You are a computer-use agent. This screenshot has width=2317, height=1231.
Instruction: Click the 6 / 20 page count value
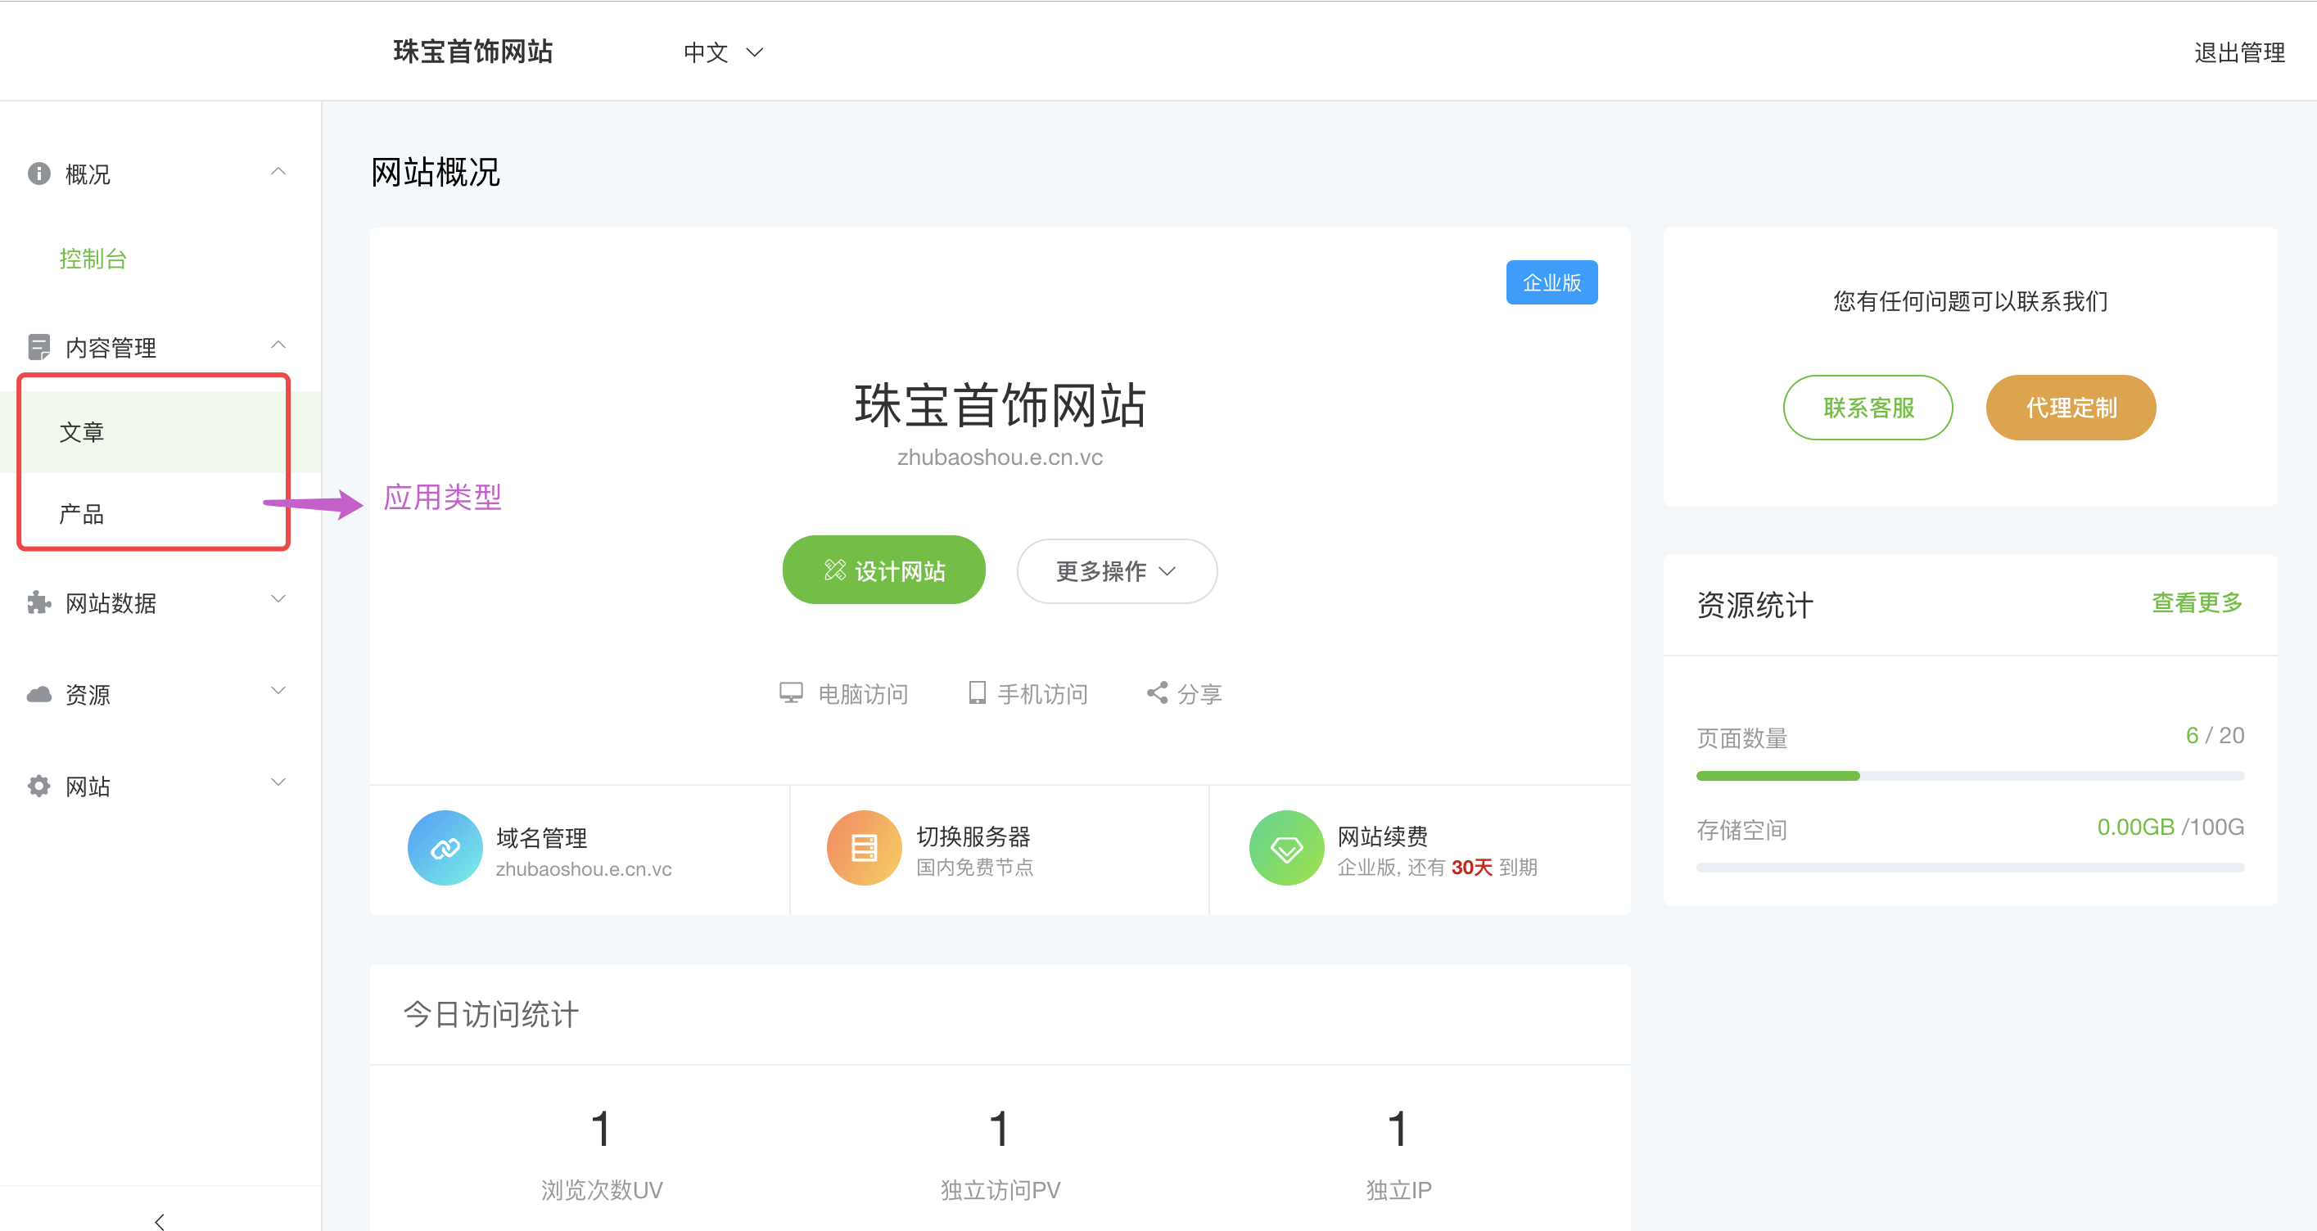[x=2215, y=736]
